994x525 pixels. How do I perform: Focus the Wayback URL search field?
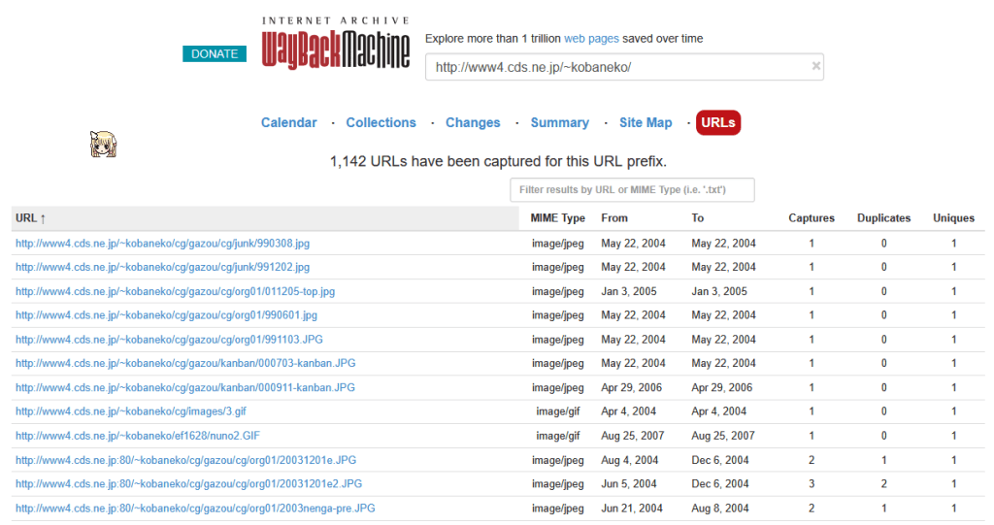(616, 67)
